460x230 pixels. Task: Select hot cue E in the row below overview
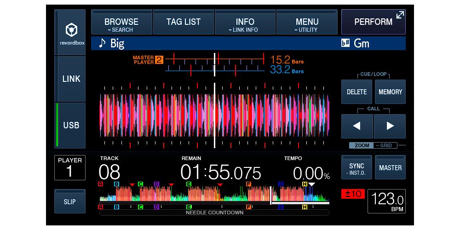click(189, 207)
